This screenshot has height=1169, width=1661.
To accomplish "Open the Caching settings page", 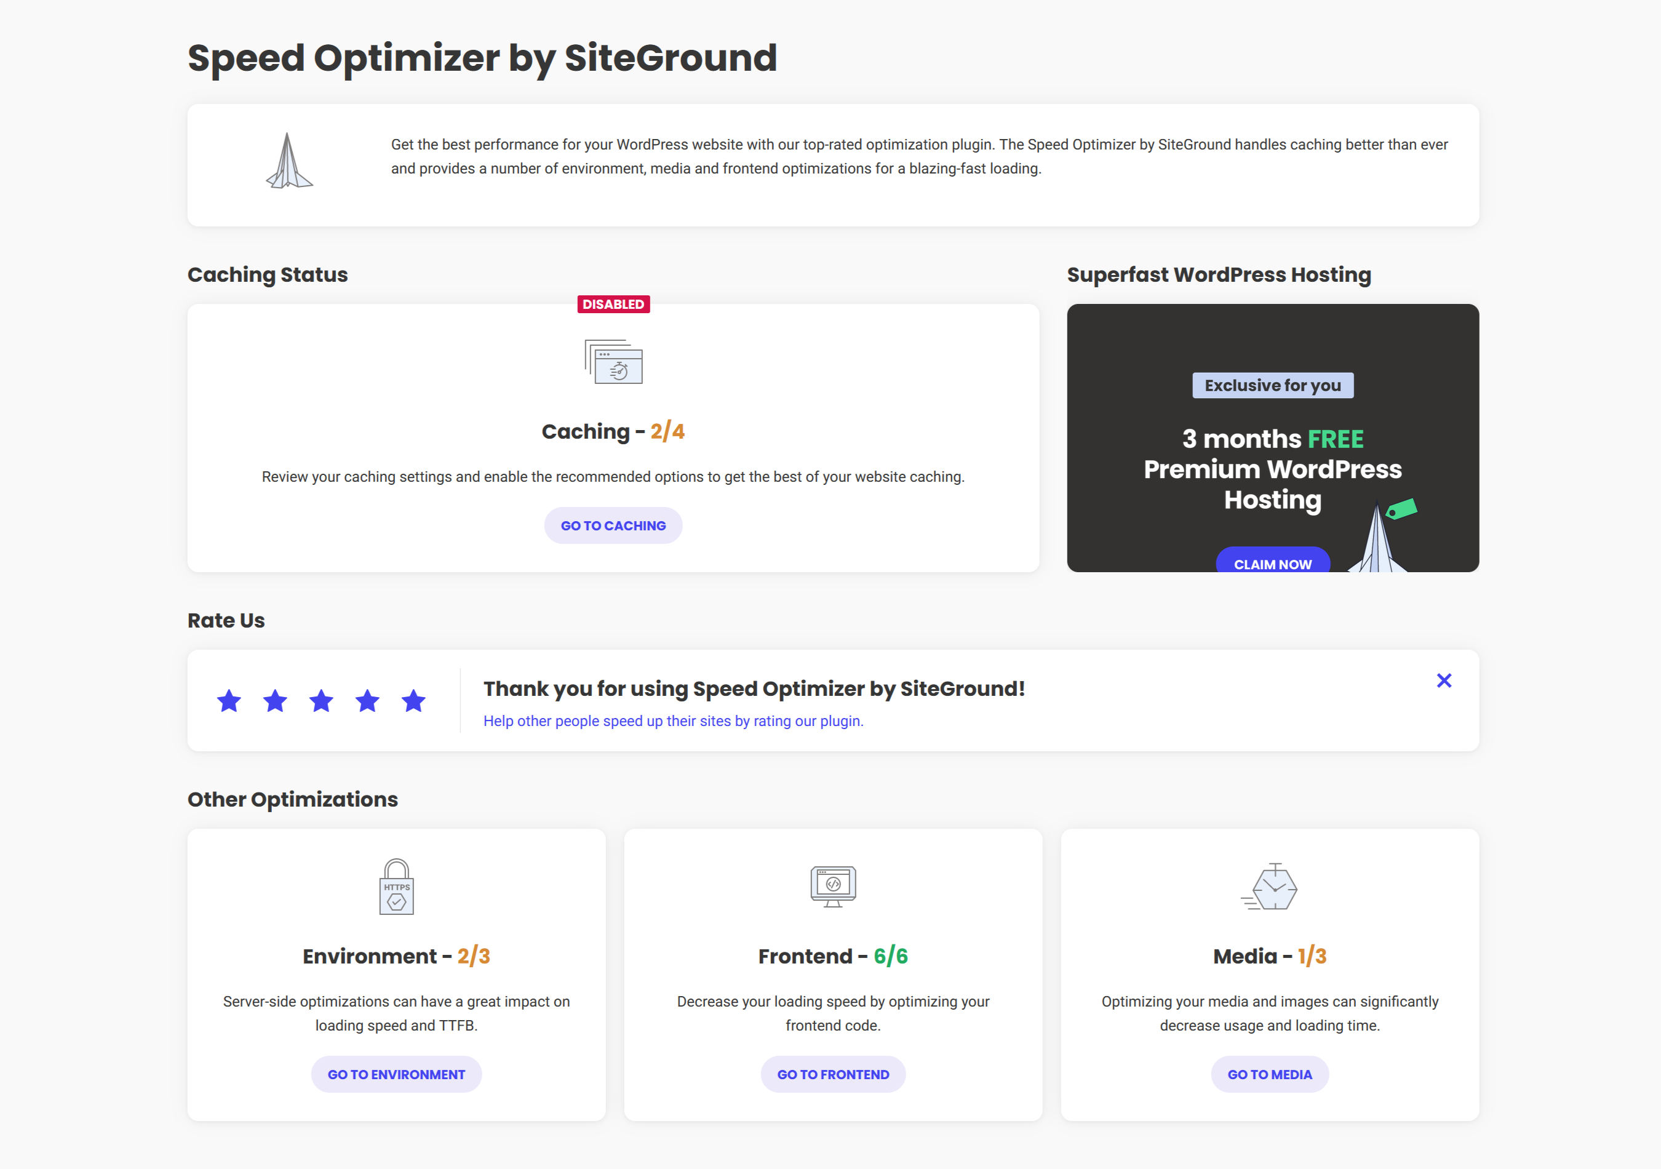I will tap(613, 525).
